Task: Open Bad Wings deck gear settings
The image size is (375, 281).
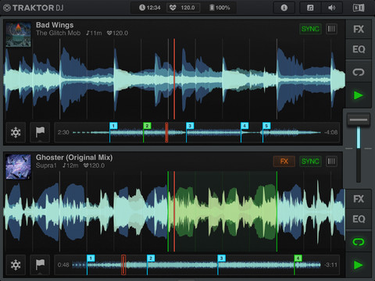Action: click(x=16, y=133)
